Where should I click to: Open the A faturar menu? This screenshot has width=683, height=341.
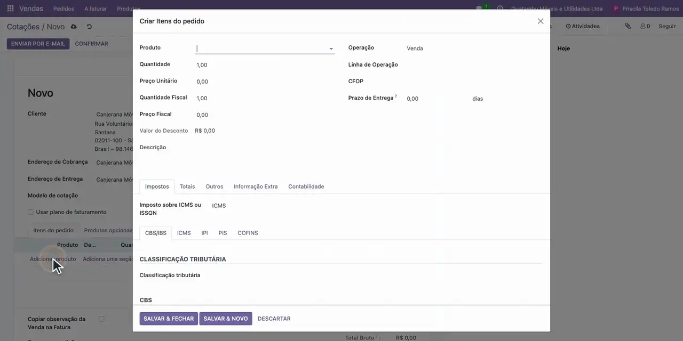coord(96,9)
